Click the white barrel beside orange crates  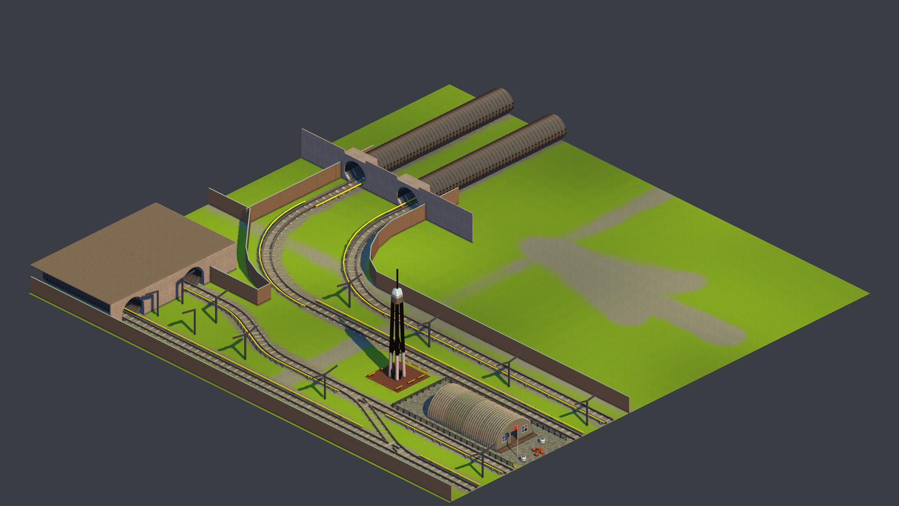pos(542,440)
